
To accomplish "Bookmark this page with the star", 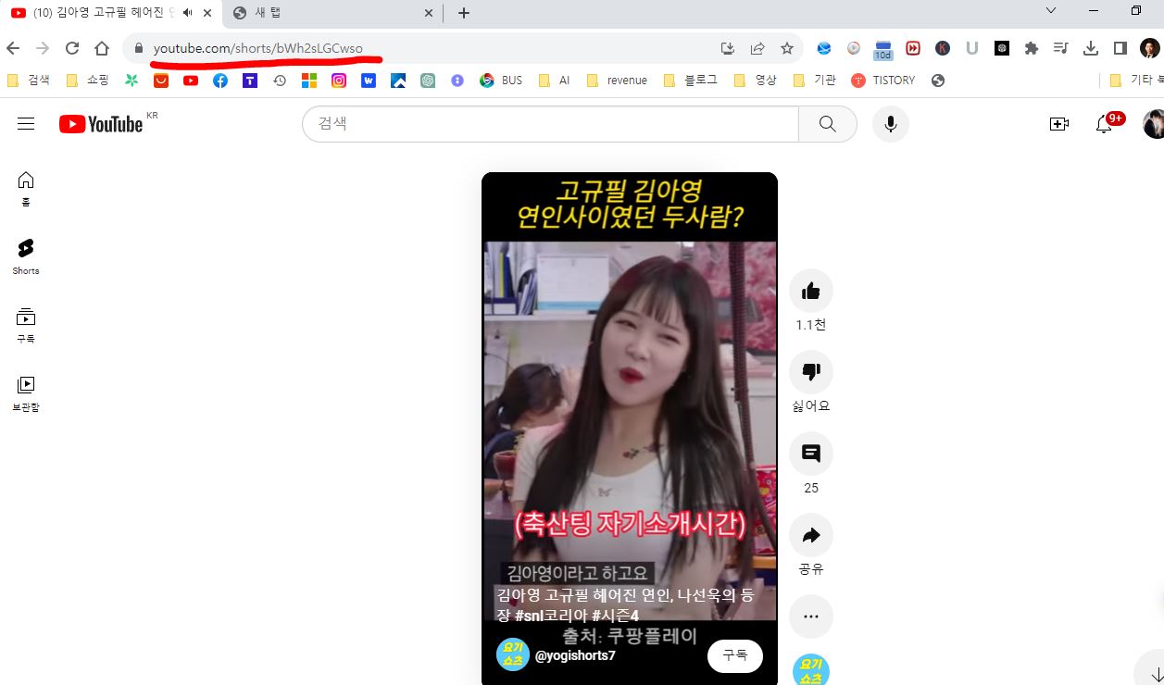I will [x=787, y=48].
